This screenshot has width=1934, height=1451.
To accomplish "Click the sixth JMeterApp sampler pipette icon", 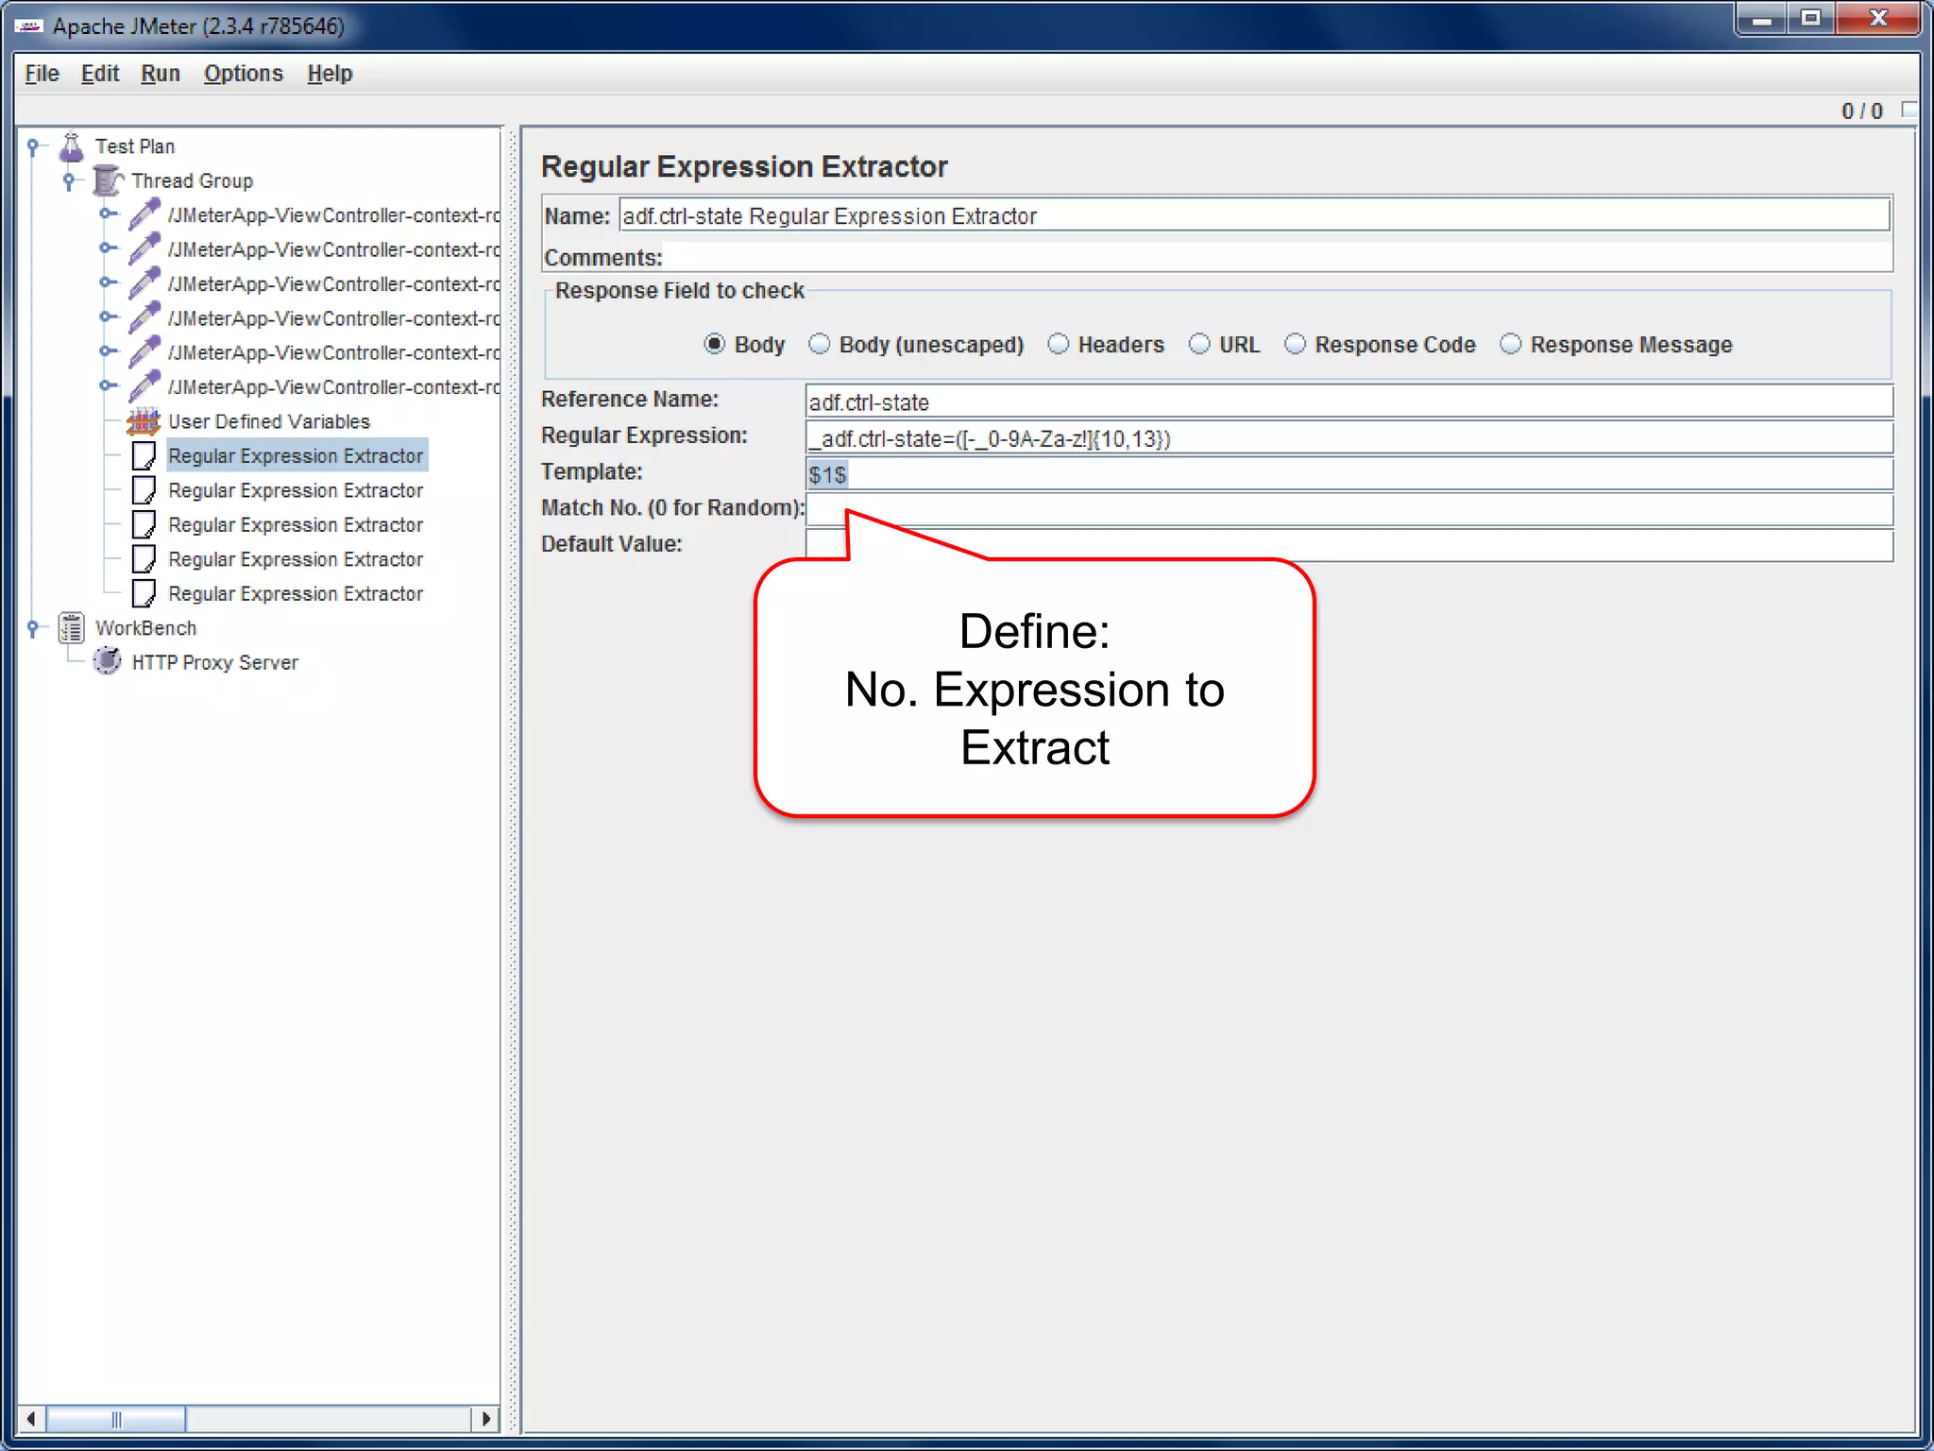I will pyautogui.click(x=144, y=386).
